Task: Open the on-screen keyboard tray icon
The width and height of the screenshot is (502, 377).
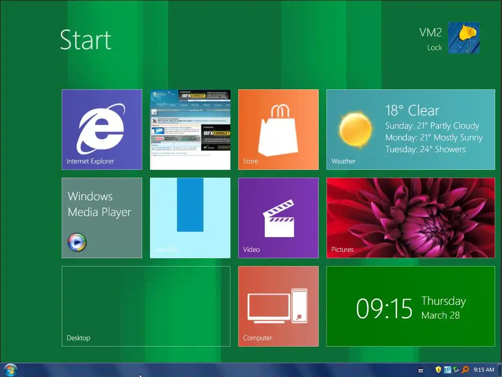Action: click(x=421, y=370)
